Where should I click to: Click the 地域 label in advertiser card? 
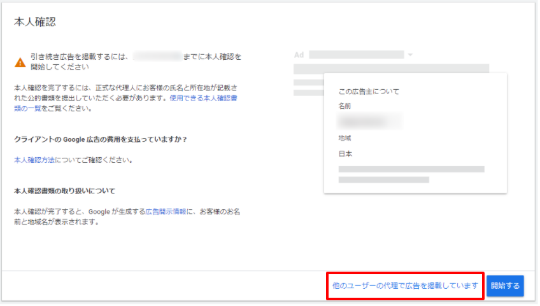click(345, 138)
